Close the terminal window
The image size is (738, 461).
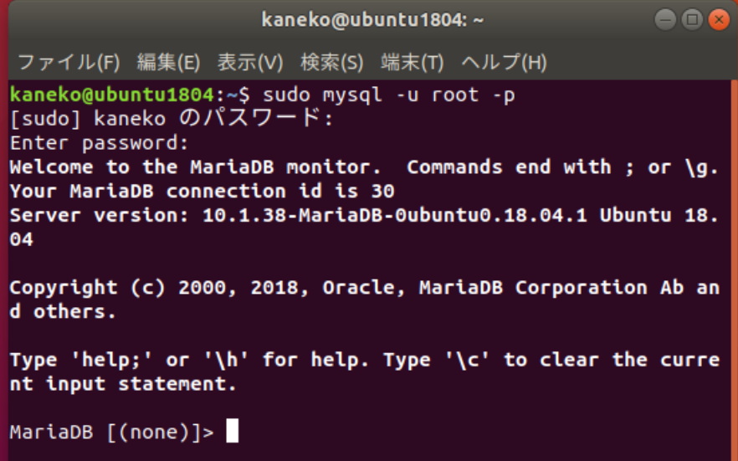719,20
